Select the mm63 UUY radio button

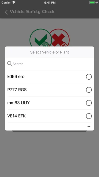(89, 103)
